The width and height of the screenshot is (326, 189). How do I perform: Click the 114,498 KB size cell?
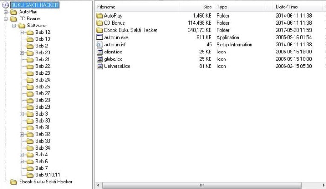(x=200, y=23)
